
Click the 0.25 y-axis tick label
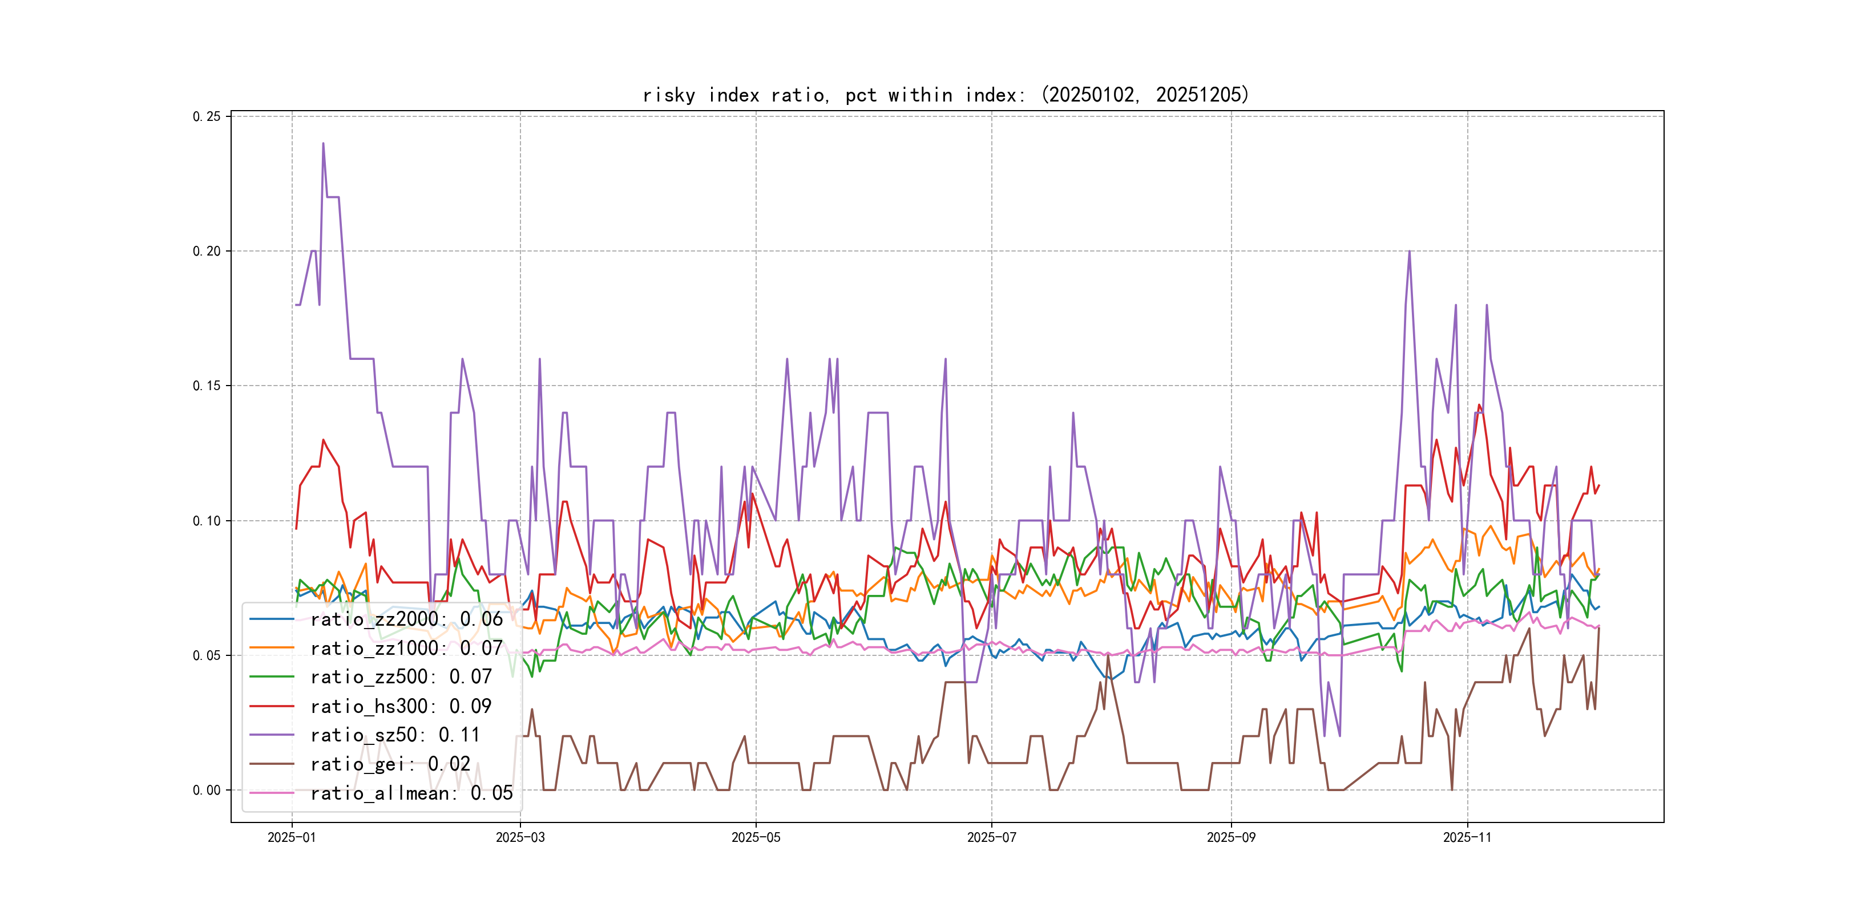click(207, 117)
